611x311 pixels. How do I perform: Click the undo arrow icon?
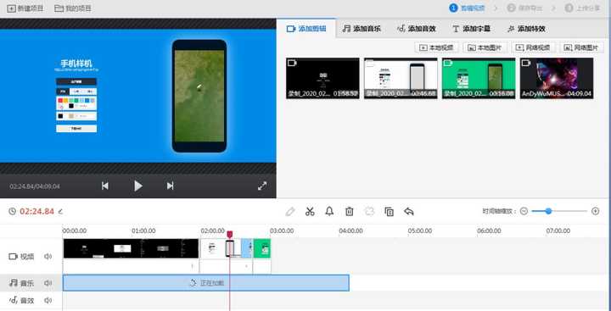[x=409, y=211]
